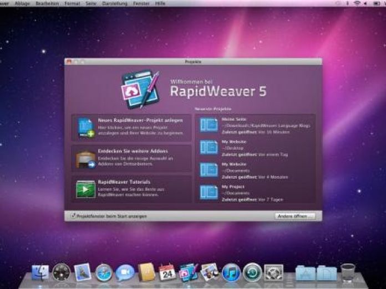Click the volume speaker icon in menu bar
This screenshot has width=386, height=289.
[365, 3]
